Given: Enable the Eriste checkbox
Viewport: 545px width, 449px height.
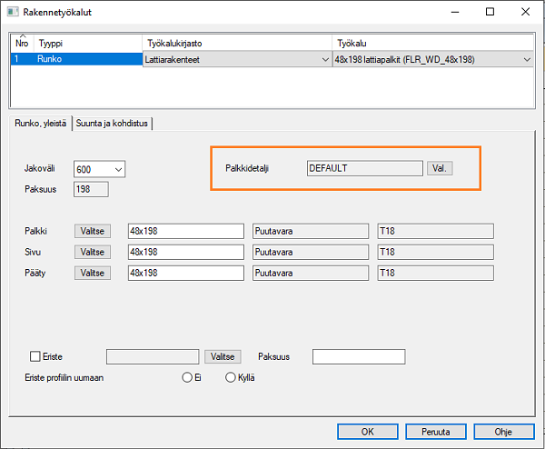Looking at the screenshot, I should click(x=36, y=357).
